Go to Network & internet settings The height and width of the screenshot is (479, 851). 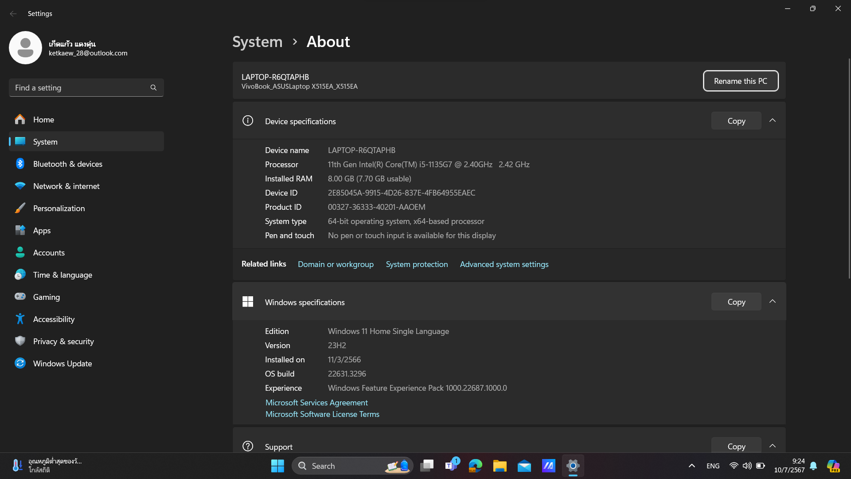[x=86, y=186]
